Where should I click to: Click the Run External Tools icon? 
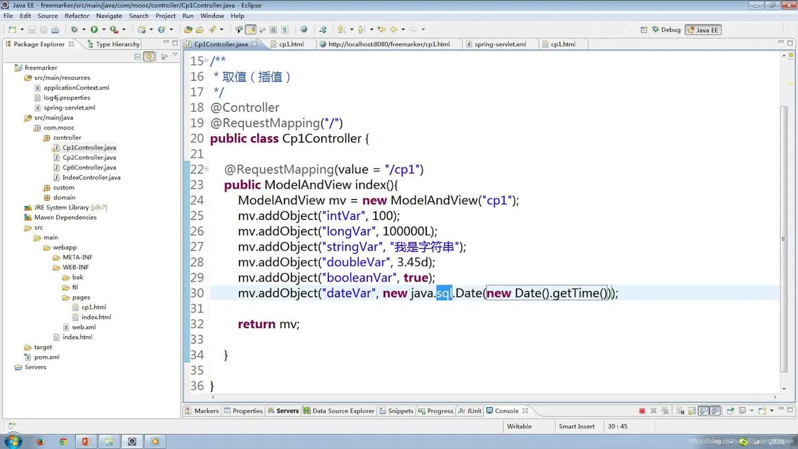click(114, 30)
